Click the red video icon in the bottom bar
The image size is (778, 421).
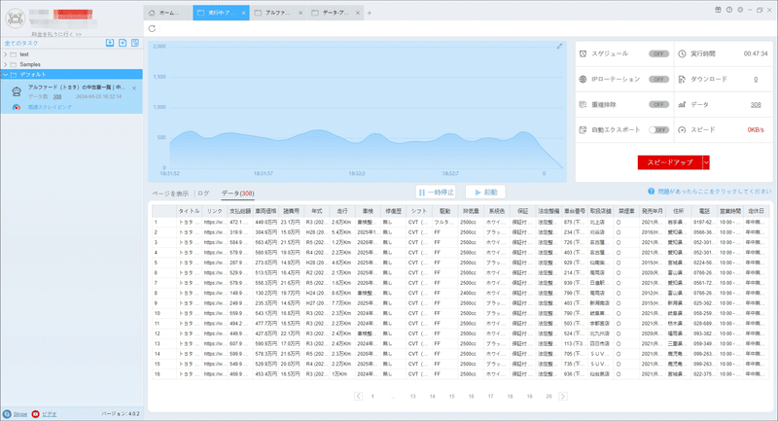35,414
